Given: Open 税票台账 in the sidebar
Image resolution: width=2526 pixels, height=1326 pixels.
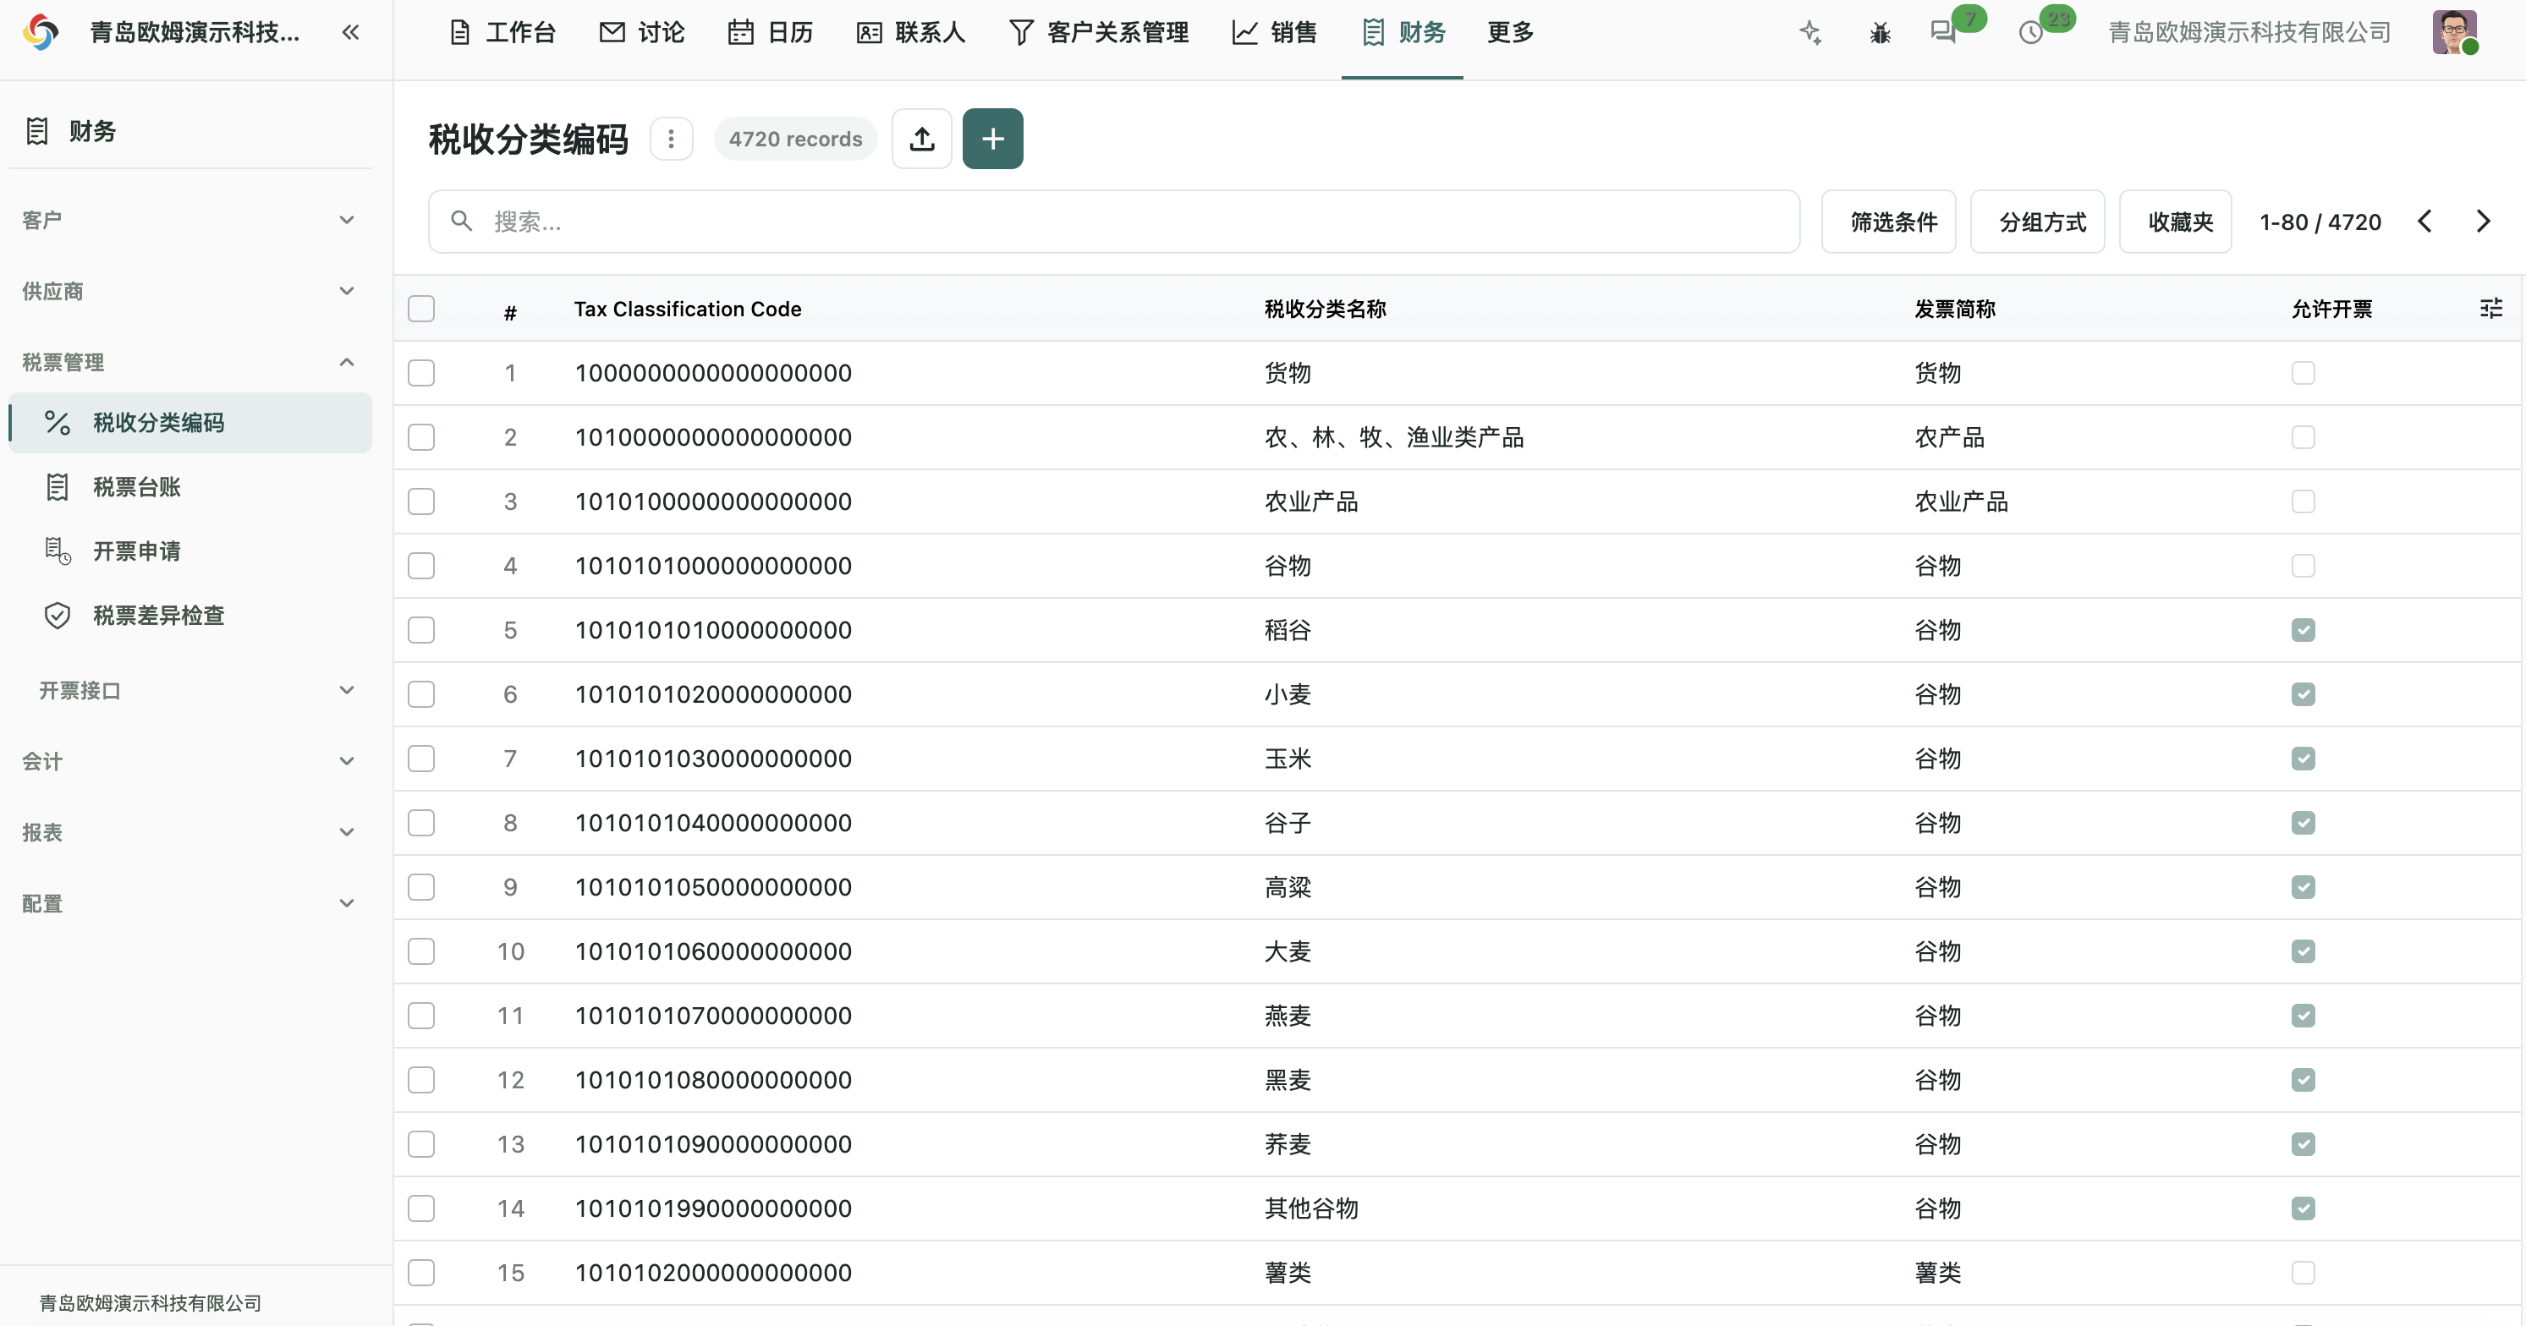Looking at the screenshot, I should 190,487.
